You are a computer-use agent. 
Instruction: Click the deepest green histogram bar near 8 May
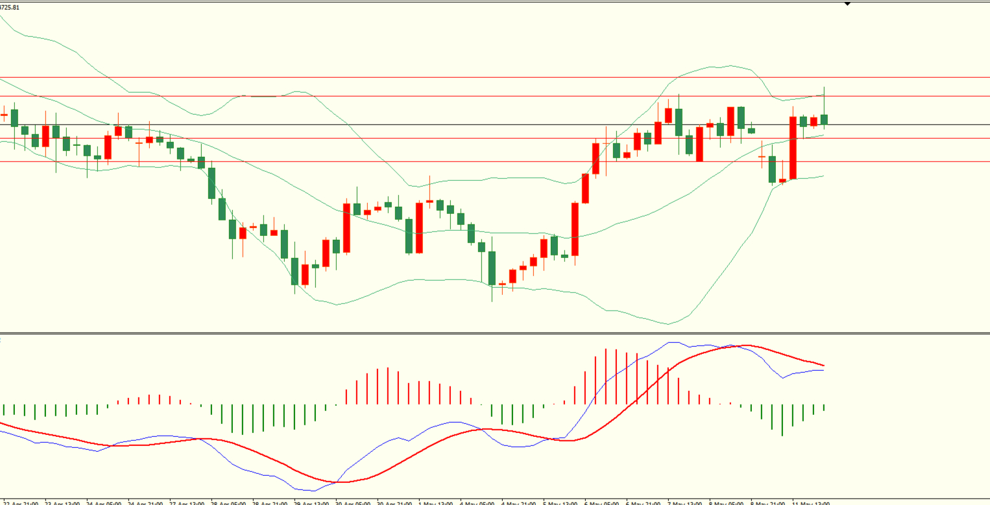pos(782,420)
